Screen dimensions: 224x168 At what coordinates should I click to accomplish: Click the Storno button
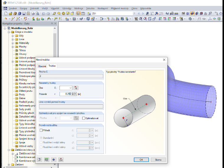click(x=158, y=160)
